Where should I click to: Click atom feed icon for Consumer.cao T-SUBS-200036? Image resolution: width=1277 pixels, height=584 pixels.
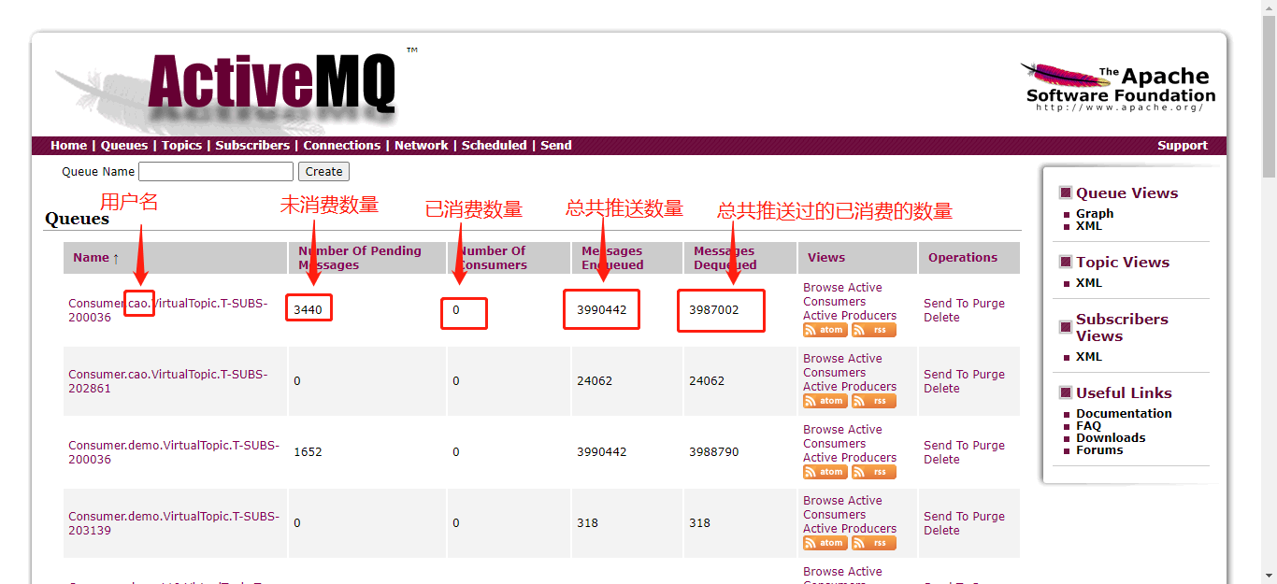pos(825,330)
